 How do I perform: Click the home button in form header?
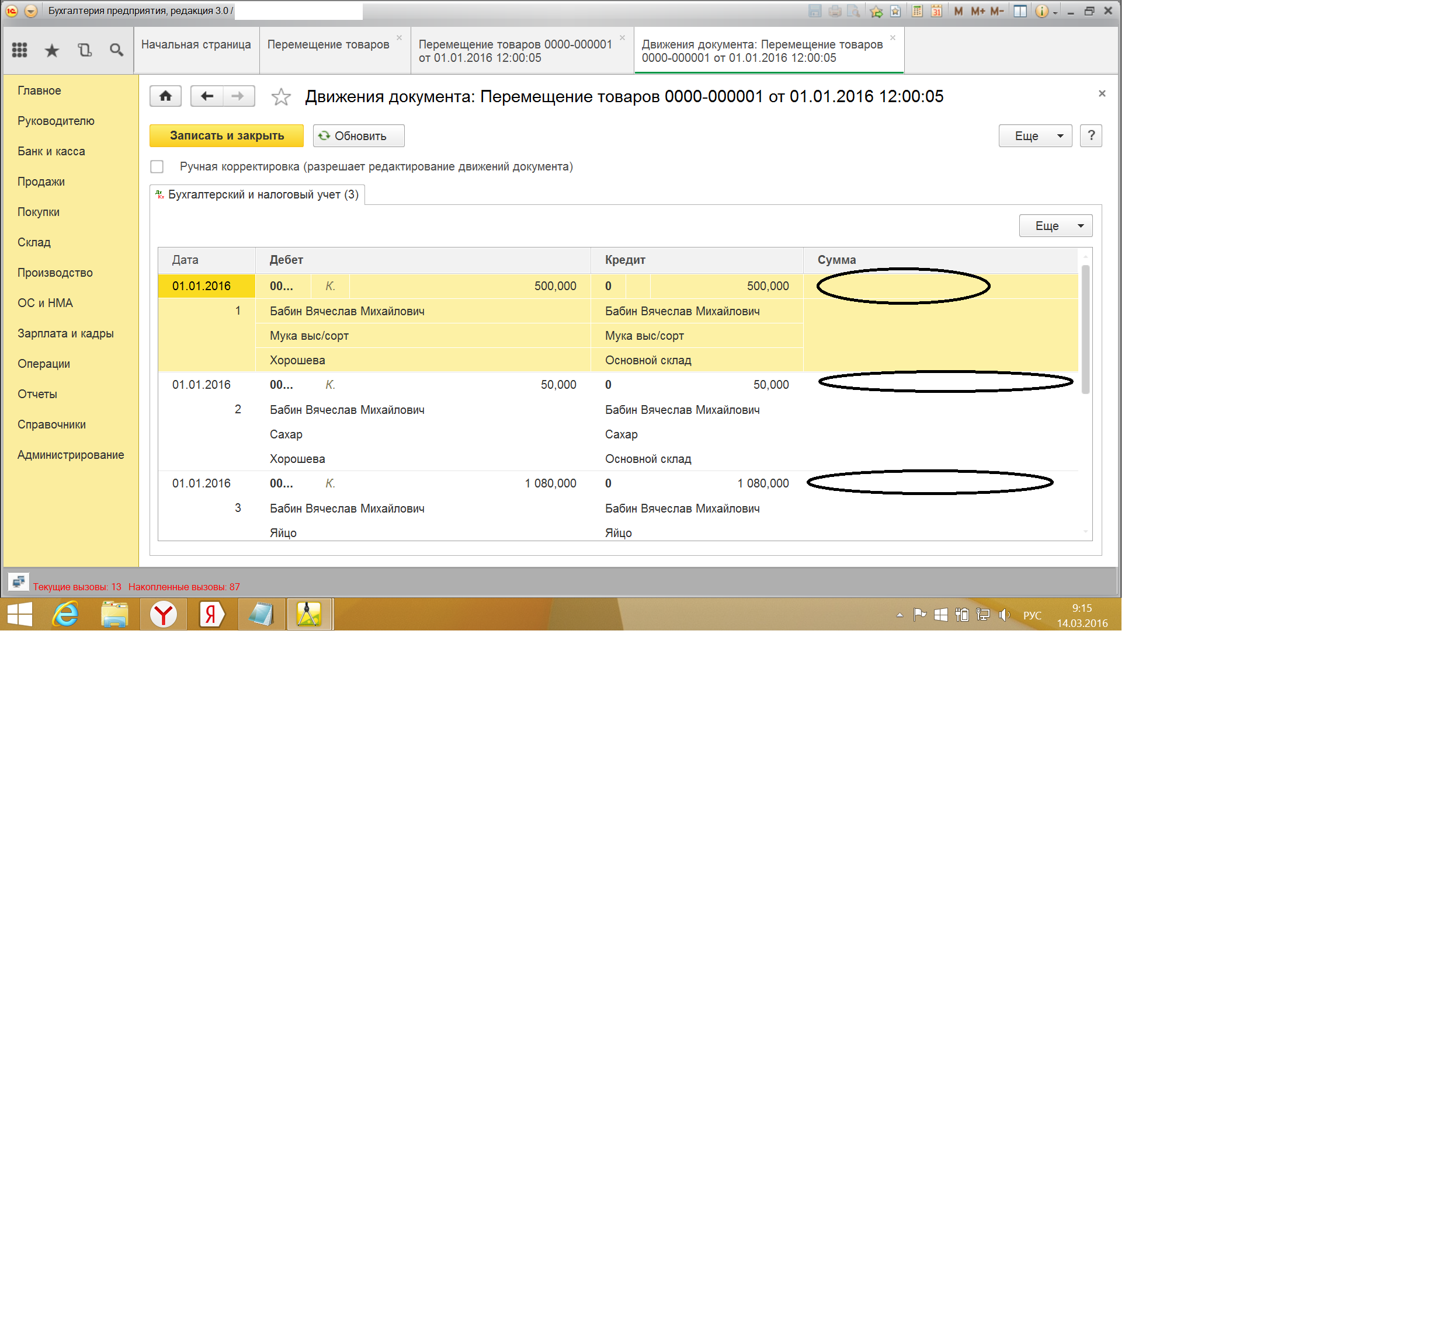coord(165,96)
